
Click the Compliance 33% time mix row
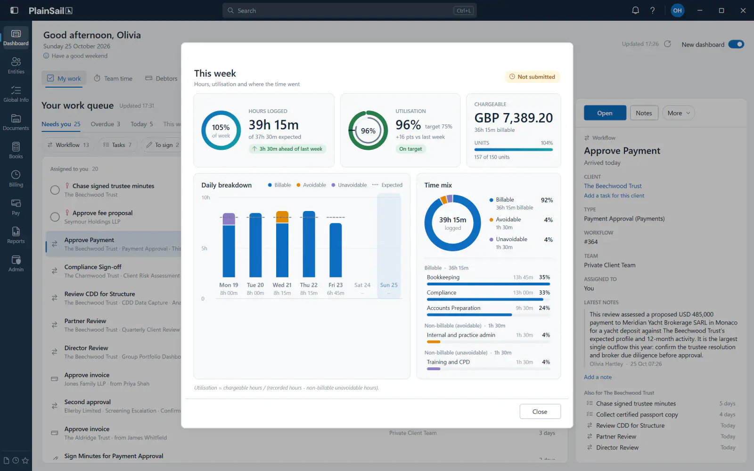tap(488, 295)
